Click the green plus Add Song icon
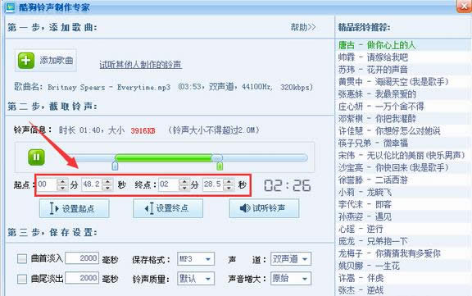Viewport: 472px width, 296px height. tap(26, 61)
